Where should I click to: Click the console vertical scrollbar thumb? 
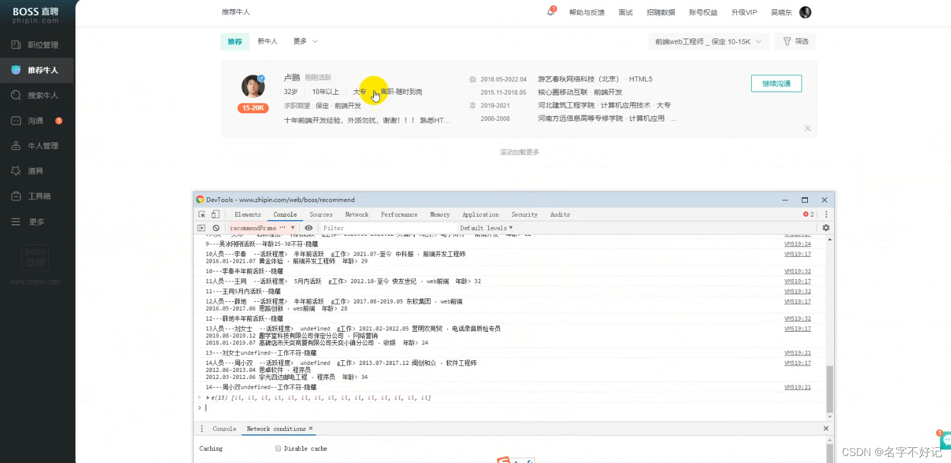[829, 389]
